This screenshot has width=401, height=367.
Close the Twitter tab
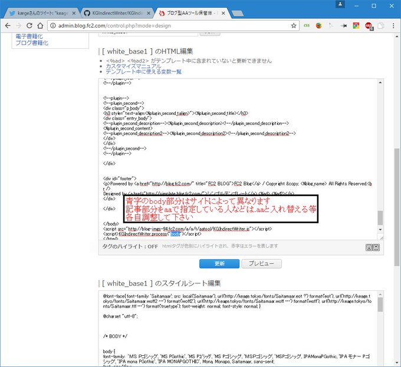[x=74, y=13]
